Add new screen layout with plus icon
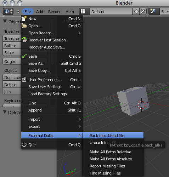169x177 pixels. pos(136,12)
